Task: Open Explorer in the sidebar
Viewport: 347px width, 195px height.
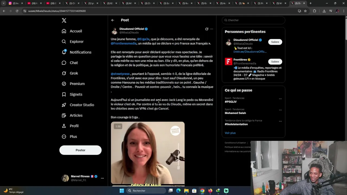Action: (73, 42)
